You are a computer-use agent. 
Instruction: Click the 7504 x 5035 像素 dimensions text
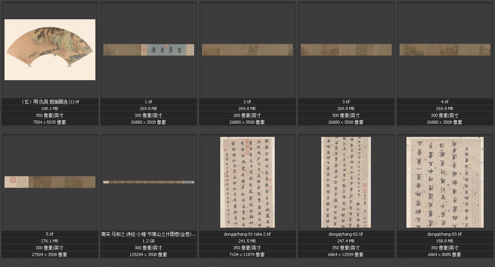click(50, 122)
